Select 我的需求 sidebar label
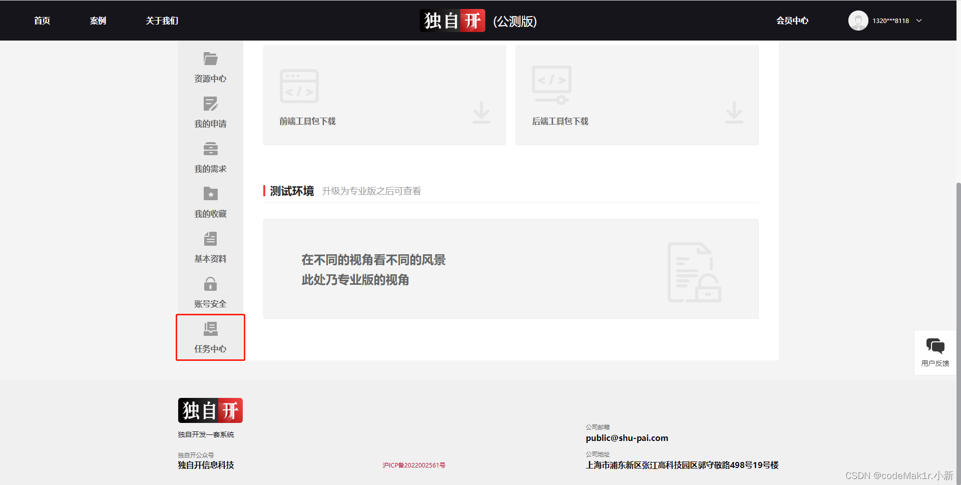The image size is (961, 485). point(210,169)
